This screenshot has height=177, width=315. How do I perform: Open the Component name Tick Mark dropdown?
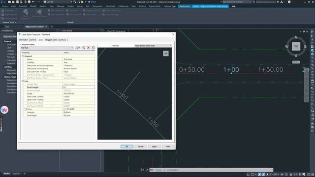(47, 48)
